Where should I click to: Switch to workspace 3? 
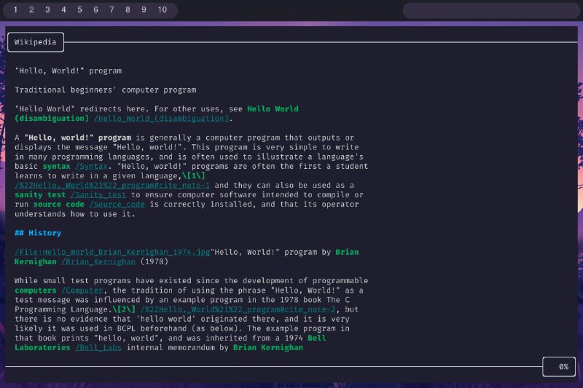click(47, 10)
